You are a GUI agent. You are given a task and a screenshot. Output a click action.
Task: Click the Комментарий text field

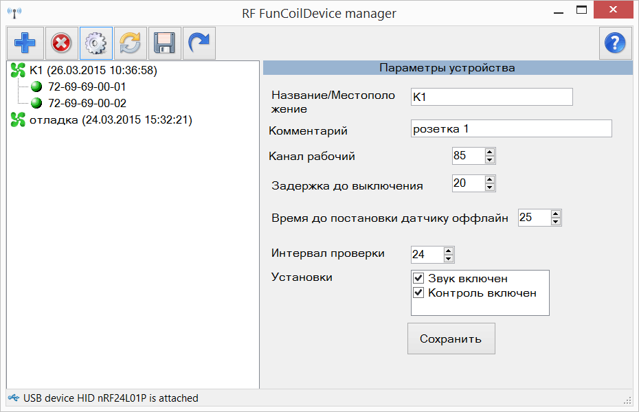(x=511, y=128)
